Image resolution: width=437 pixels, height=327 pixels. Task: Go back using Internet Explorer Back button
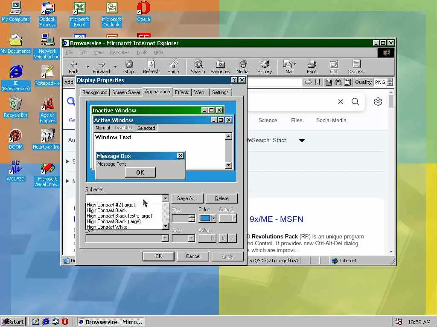click(73, 67)
